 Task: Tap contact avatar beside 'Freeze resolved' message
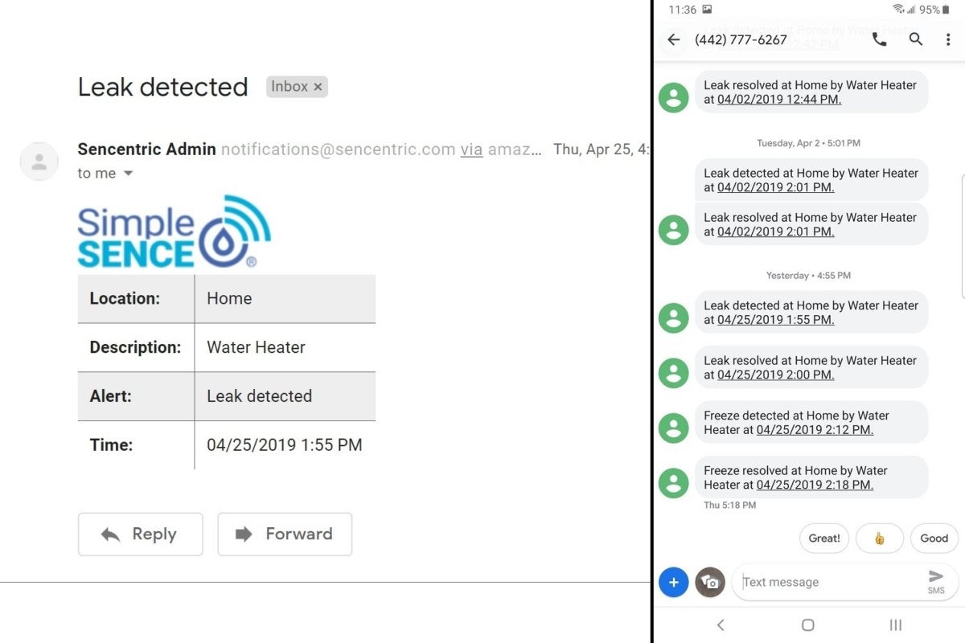674,483
